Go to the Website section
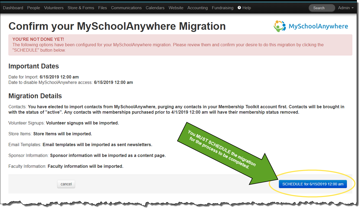The height and width of the screenshot is (210, 361). coord(176,8)
